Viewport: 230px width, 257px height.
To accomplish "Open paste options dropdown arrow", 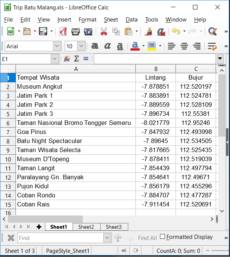I will tap(137, 31).
